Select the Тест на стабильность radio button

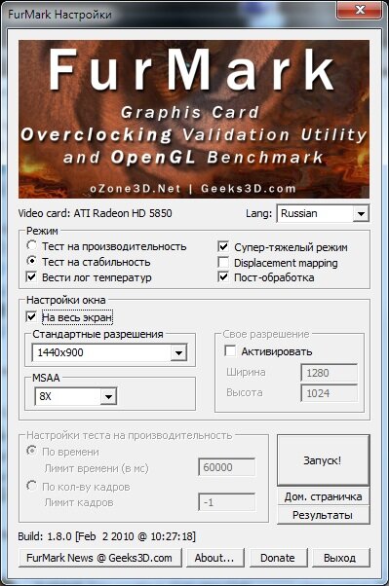point(32,261)
